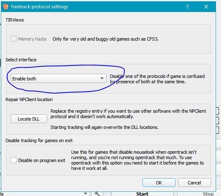The width and height of the screenshot is (221, 196).
Task: Click the question mark help button
Action: [188, 7]
